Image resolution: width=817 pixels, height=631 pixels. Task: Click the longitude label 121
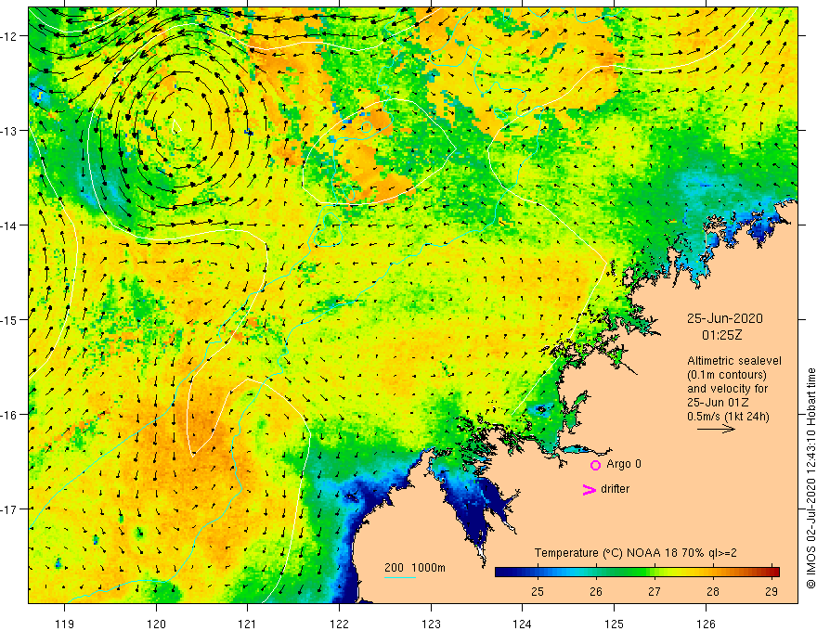248,624
